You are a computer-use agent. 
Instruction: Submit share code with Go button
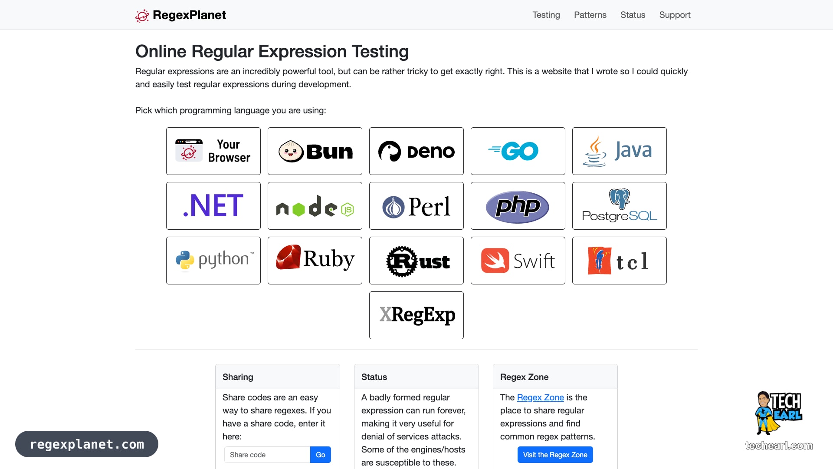[321, 455]
